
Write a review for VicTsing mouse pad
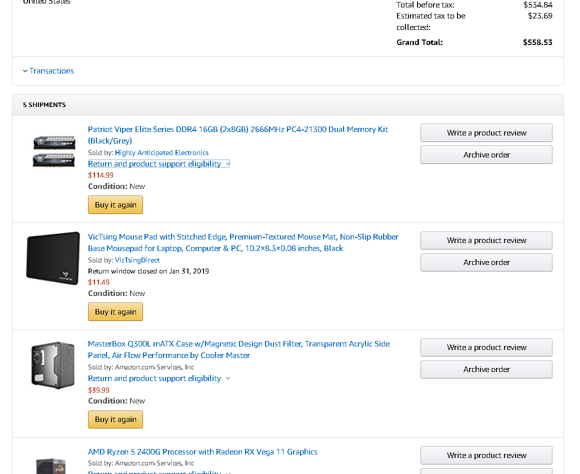(486, 240)
